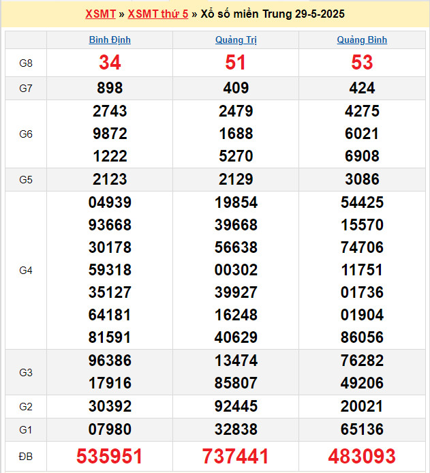Select G4 result 01736

362,292
